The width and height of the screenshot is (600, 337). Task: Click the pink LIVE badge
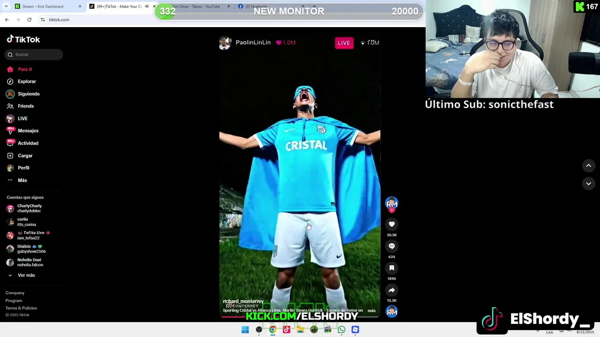click(344, 43)
